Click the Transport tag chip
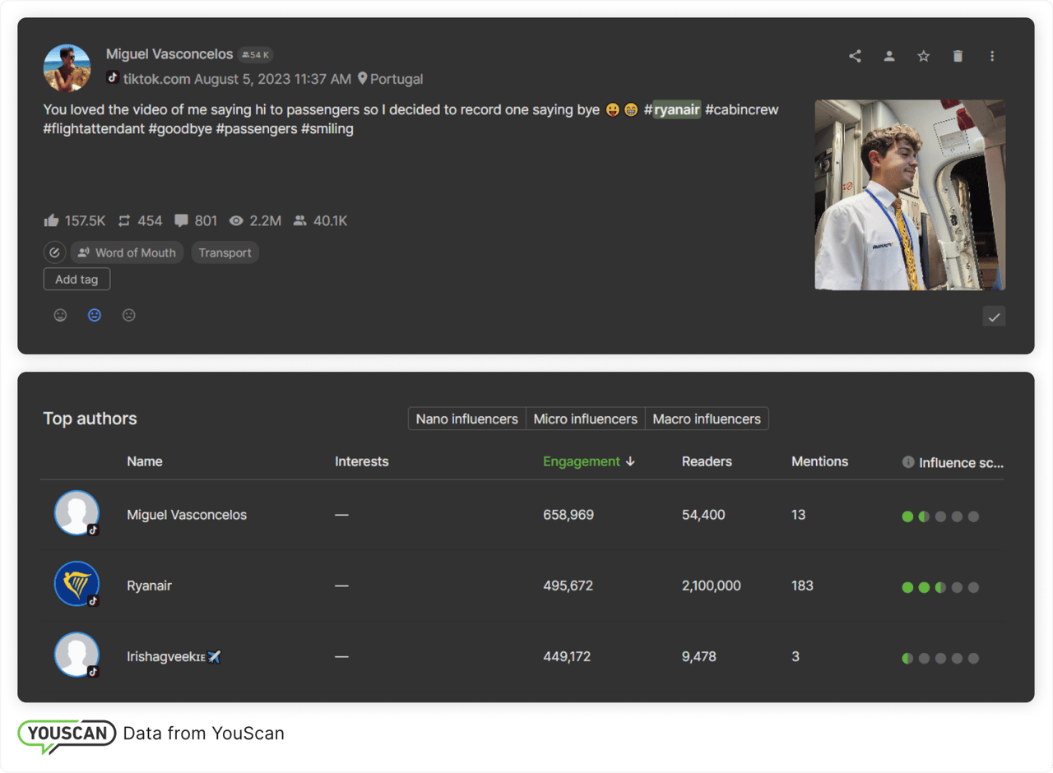The width and height of the screenshot is (1053, 773). (x=225, y=252)
